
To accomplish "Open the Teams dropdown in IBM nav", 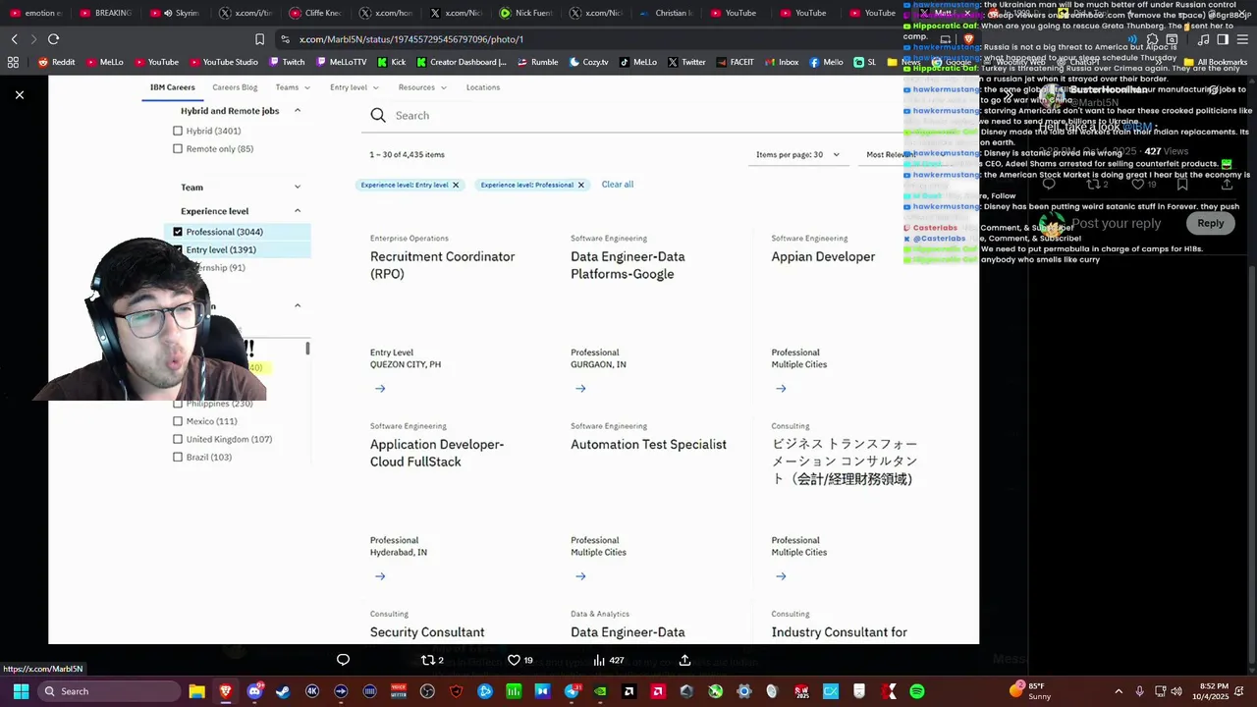I will click(293, 87).
